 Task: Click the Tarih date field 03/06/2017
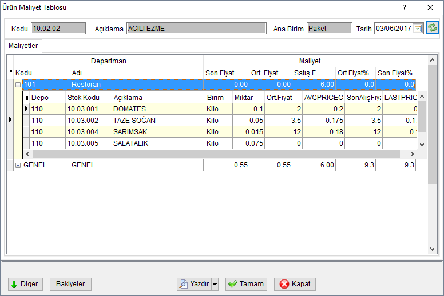394,29
